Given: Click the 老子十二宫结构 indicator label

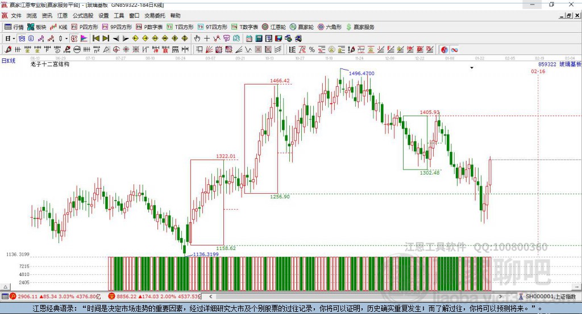Looking at the screenshot, I should tap(50, 64).
